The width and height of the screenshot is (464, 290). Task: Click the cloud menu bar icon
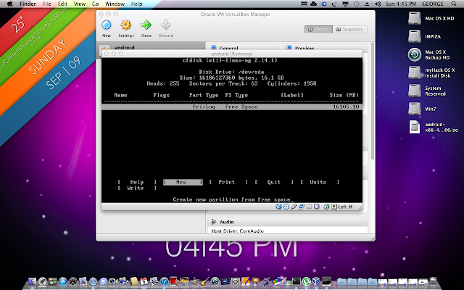point(314,4)
